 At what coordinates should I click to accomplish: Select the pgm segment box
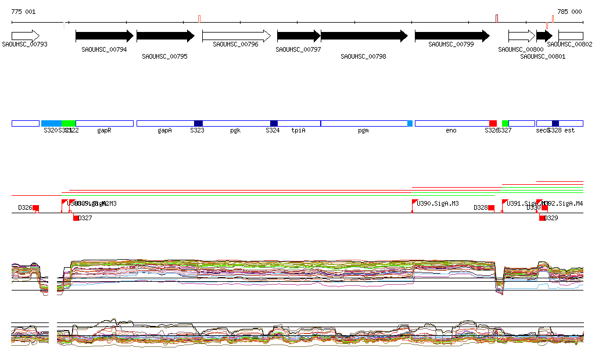click(364, 124)
